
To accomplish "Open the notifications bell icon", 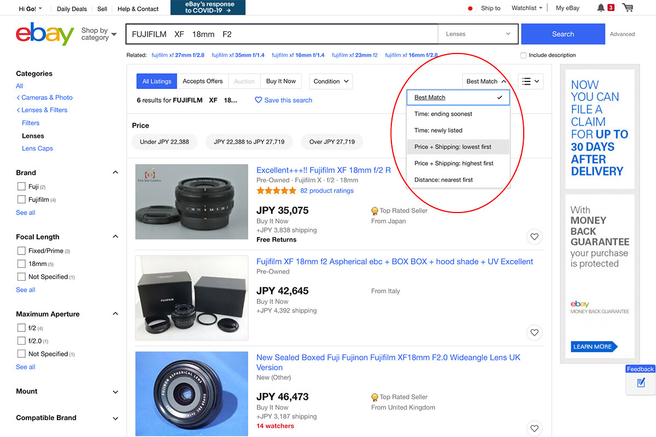I will tap(601, 8).
